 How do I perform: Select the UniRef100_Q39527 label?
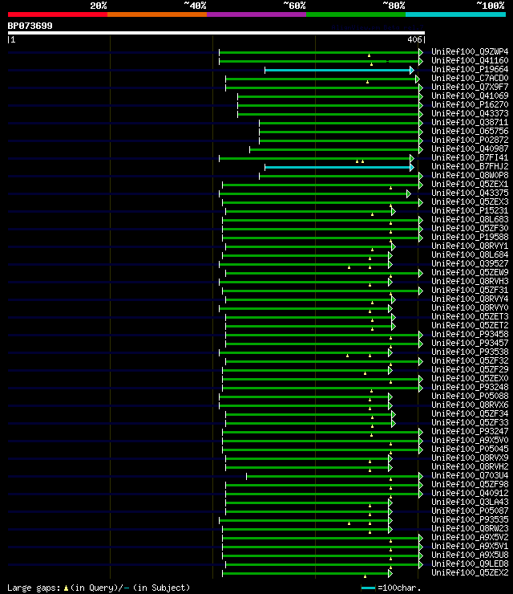(470, 263)
